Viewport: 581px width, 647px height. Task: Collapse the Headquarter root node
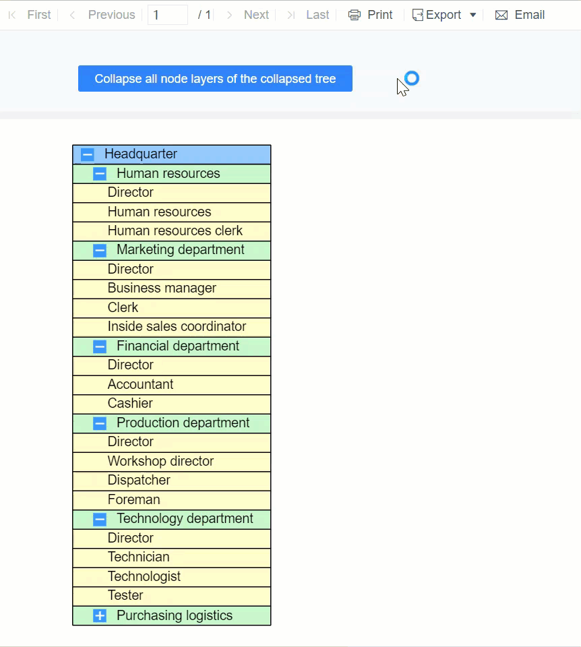pos(88,155)
